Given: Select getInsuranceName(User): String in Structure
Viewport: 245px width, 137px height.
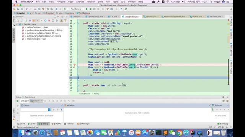Looking at the screenshot, I should pyautogui.click(x=42, y=33).
